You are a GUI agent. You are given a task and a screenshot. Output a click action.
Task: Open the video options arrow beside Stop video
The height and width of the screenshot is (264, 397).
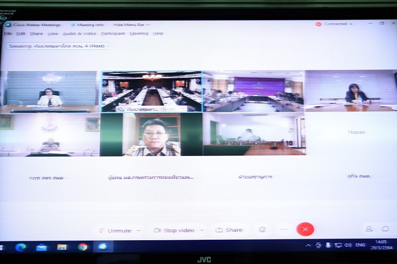point(202,230)
